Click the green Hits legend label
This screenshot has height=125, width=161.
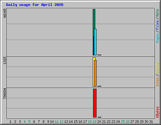pos(158,13)
